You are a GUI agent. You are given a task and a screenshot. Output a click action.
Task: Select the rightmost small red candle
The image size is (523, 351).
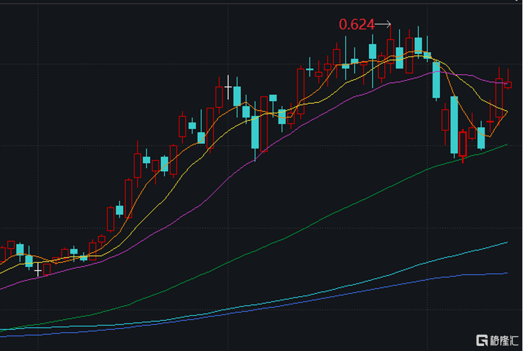pos(508,85)
